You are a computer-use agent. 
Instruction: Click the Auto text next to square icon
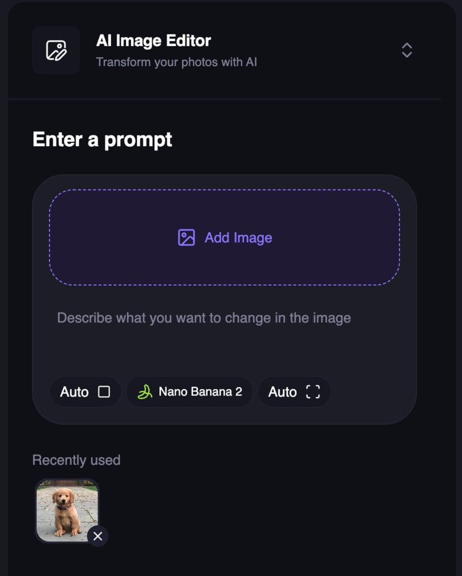(x=74, y=392)
